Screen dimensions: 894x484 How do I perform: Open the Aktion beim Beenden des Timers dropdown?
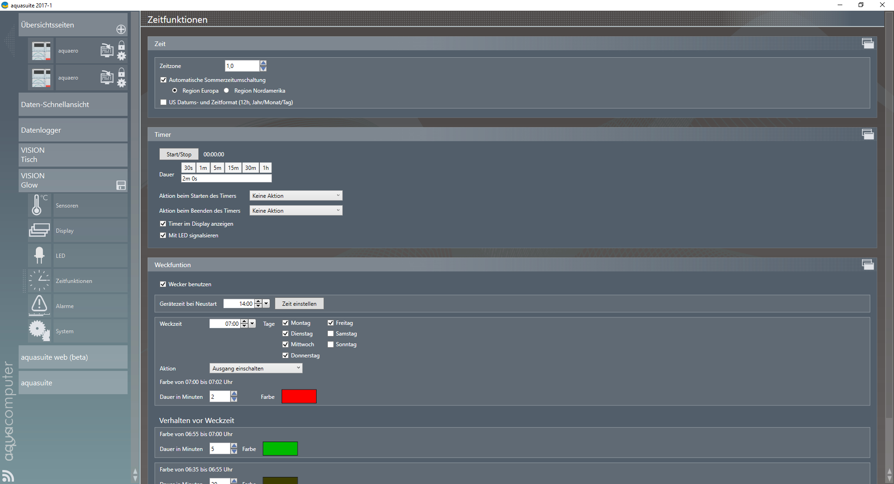point(296,211)
